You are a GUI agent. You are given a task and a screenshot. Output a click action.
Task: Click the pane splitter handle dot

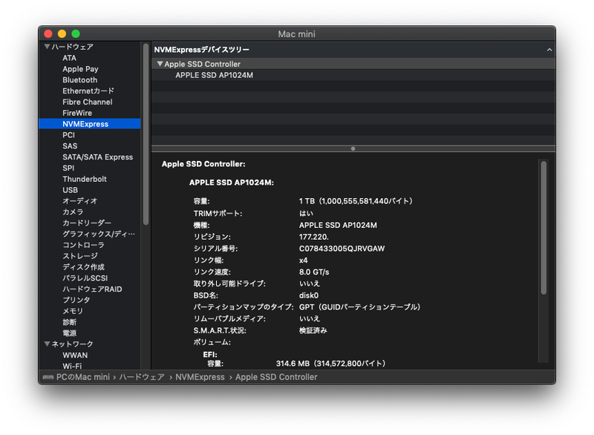pyautogui.click(x=353, y=148)
